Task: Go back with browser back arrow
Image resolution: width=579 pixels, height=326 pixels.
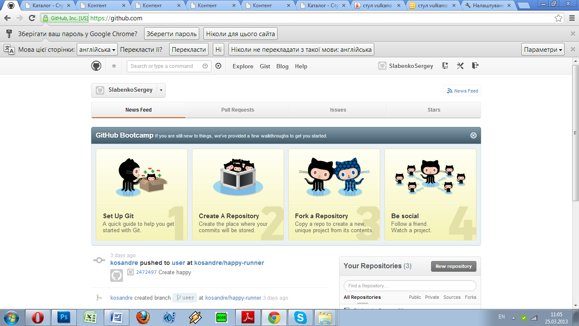Action: (7, 18)
